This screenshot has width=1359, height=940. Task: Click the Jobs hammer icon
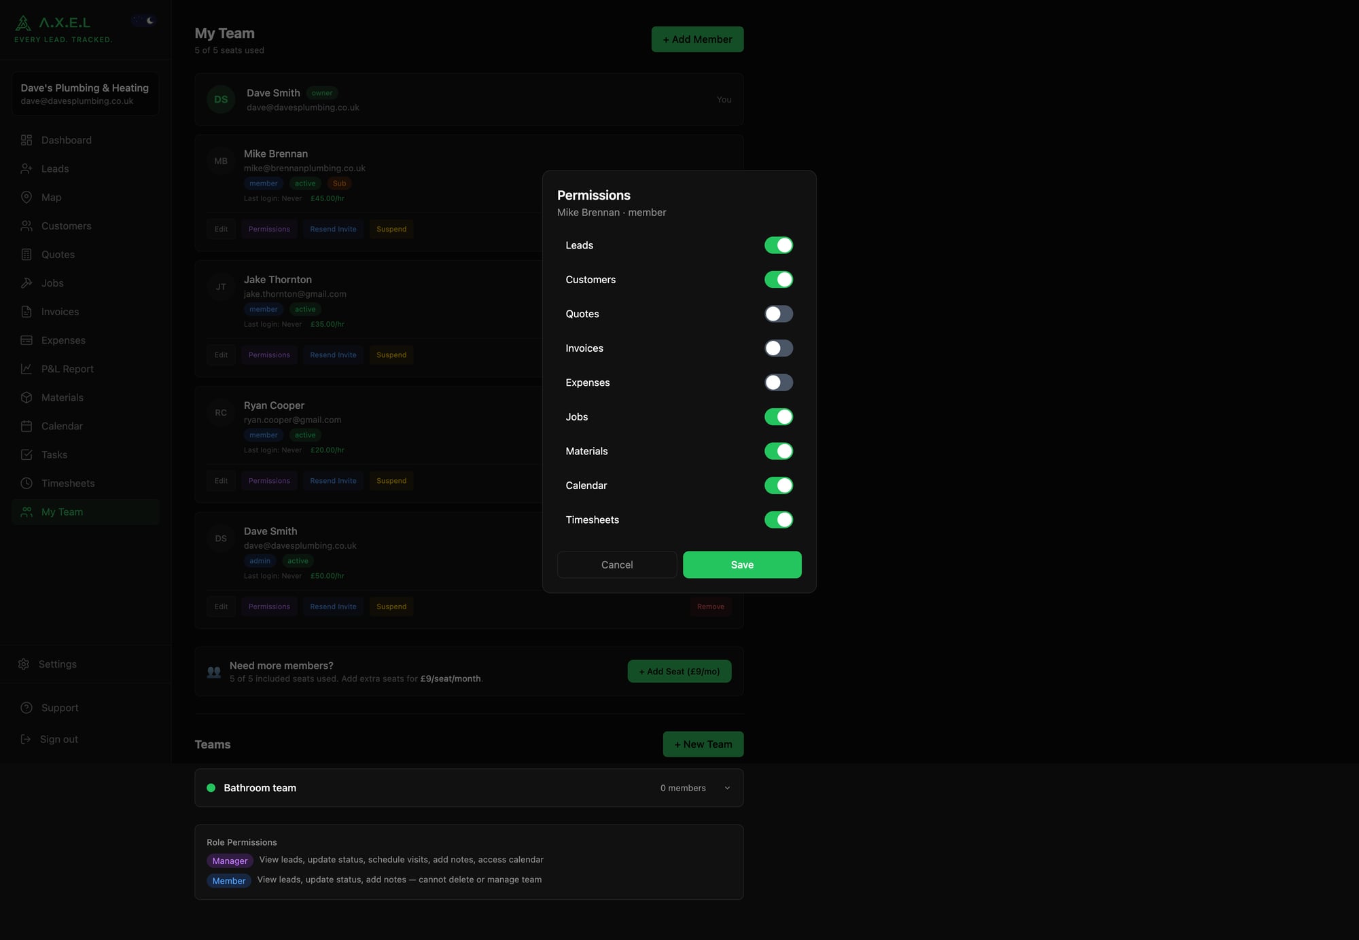click(x=27, y=283)
